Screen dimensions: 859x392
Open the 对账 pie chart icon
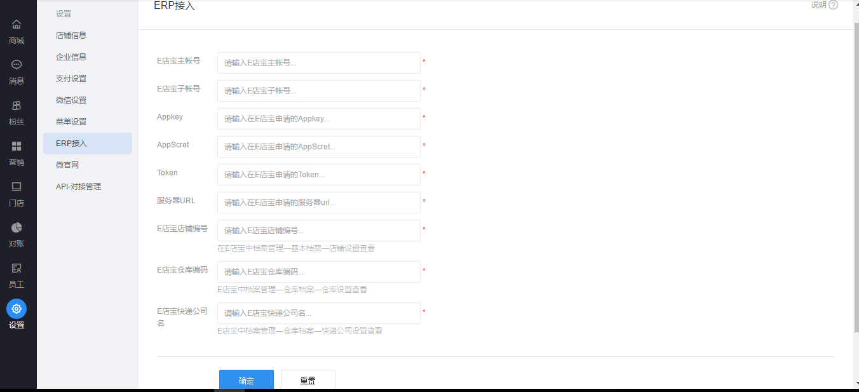click(x=17, y=227)
